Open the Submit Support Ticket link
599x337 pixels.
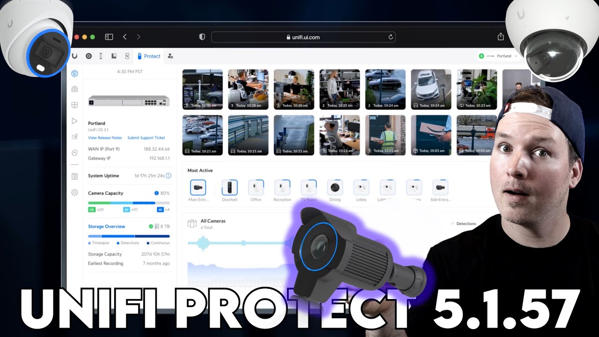(x=146, y=138)
